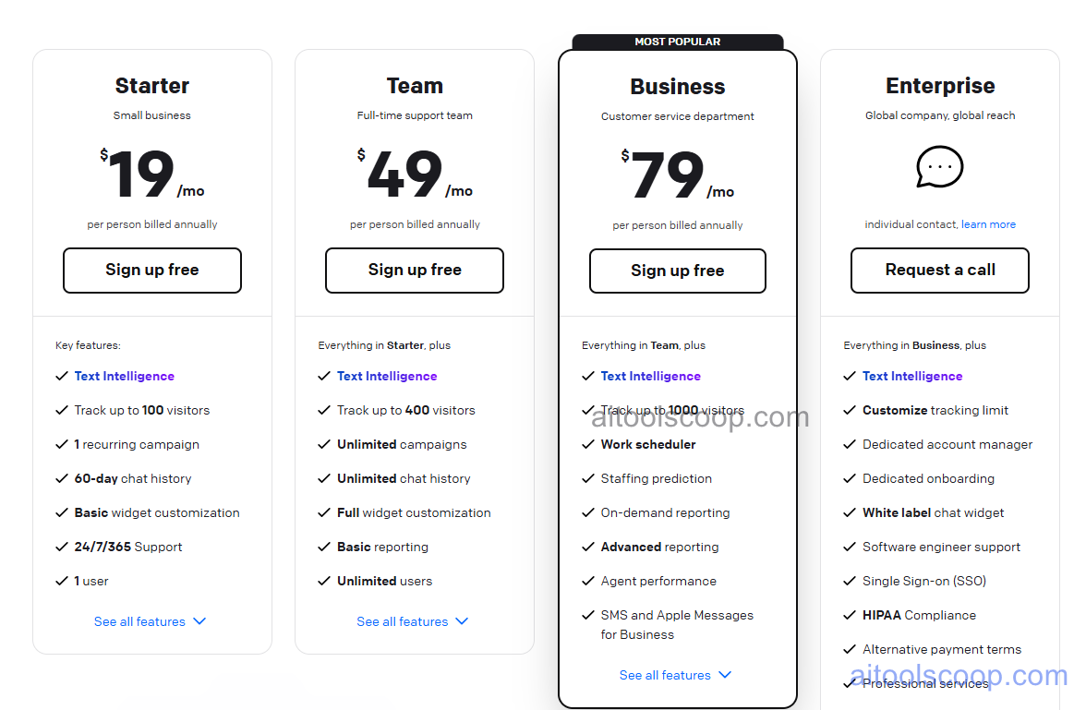Select the Text Intelligence feature in Business plan
Viewport: 1086px width, 710px height.
pyautogui.click(x=651, y=376)
